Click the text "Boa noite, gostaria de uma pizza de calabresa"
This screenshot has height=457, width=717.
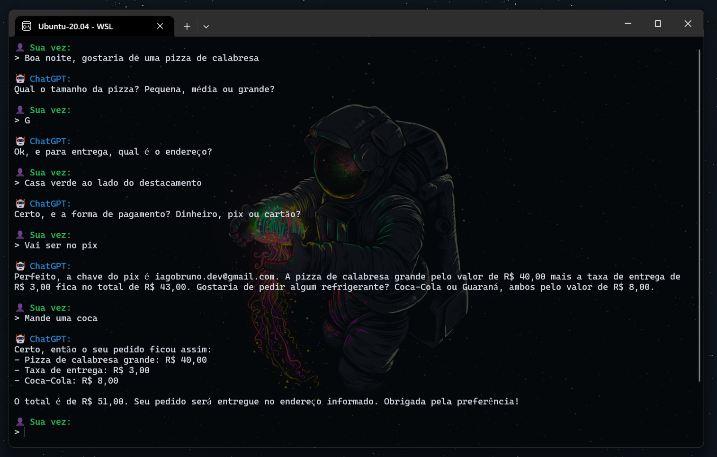click(x=142, y=58)
